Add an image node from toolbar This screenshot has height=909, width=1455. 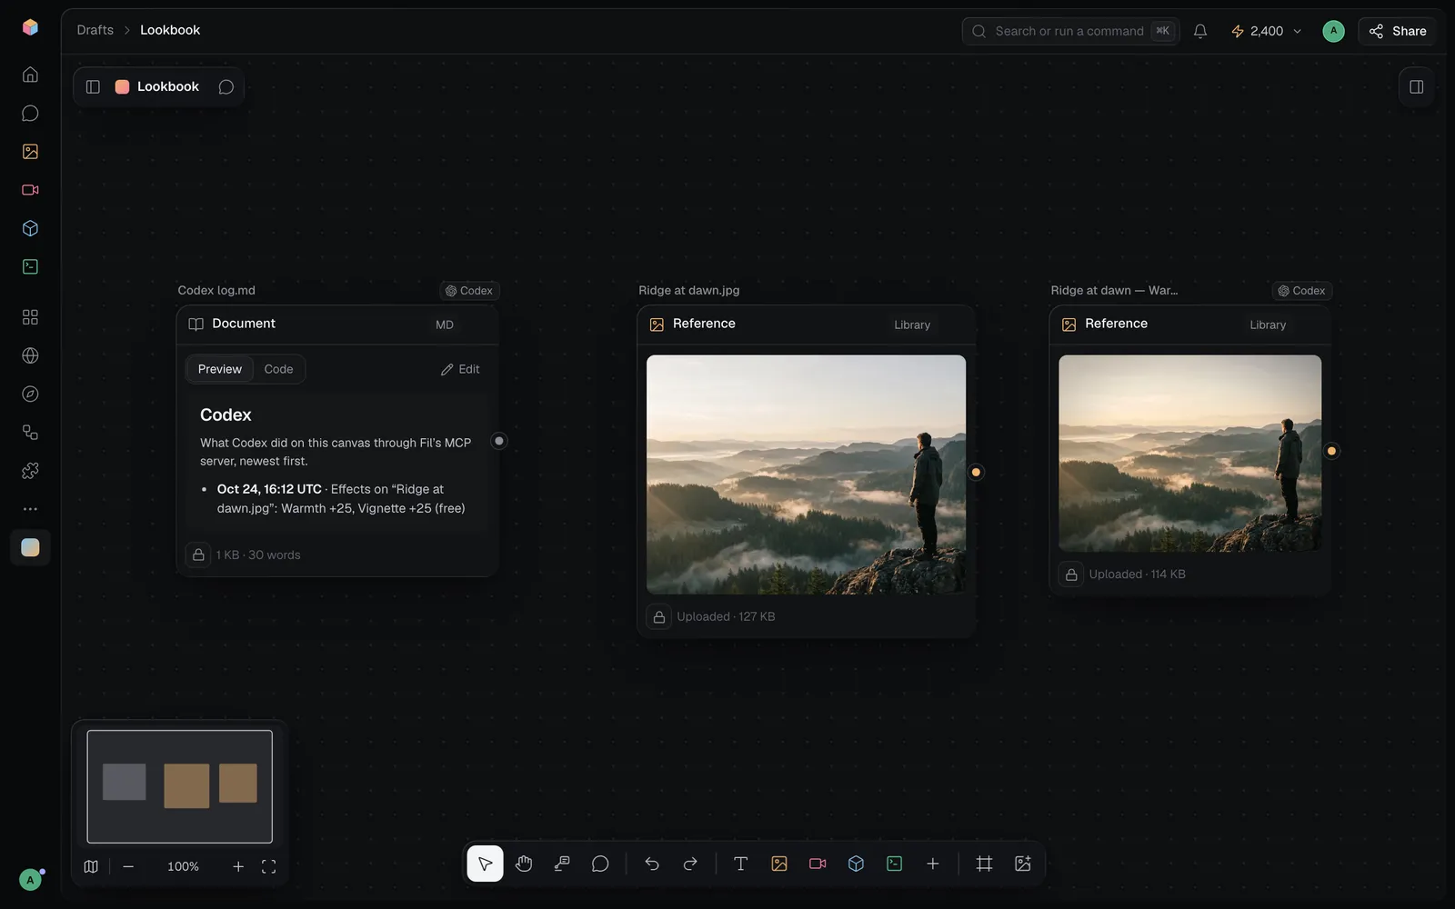[779, 864]
